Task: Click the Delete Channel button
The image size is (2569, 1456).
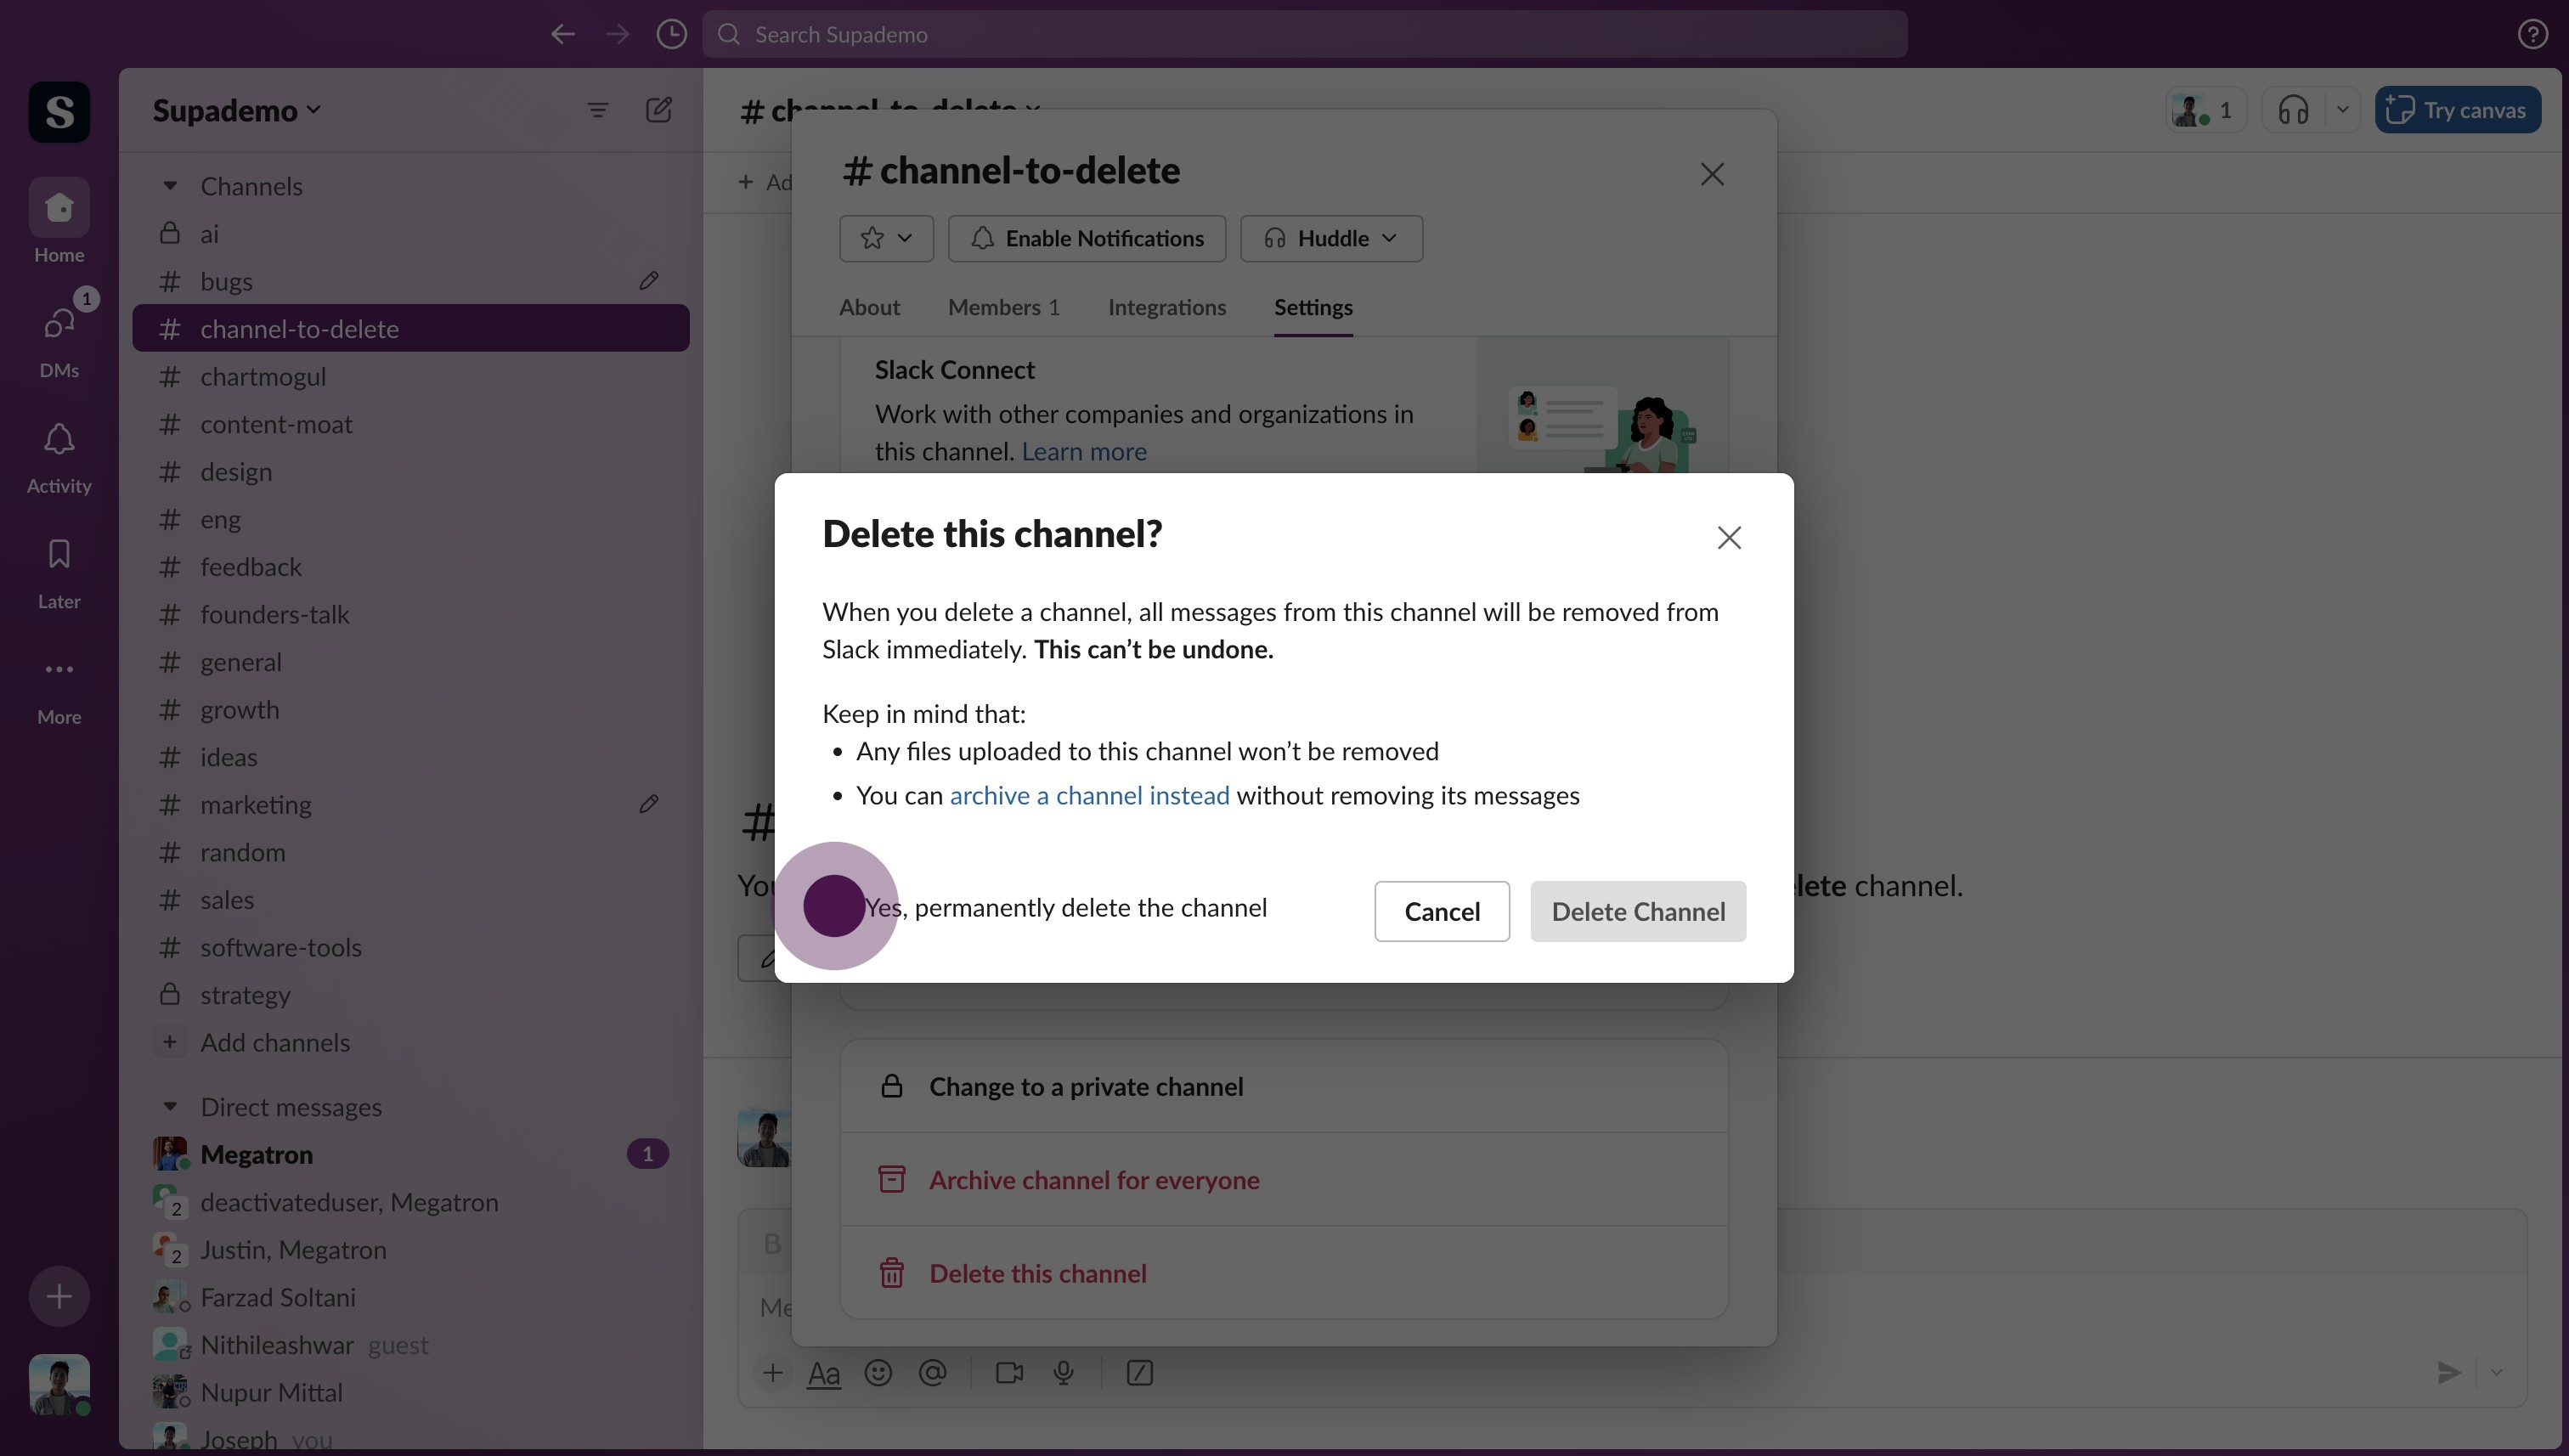Action: [1637, 911]
